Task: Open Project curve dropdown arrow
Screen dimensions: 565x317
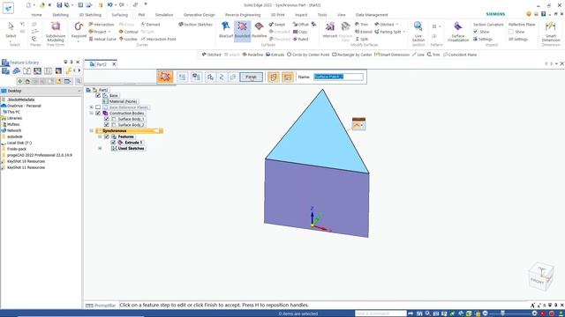Action: [x=109, y=32]
